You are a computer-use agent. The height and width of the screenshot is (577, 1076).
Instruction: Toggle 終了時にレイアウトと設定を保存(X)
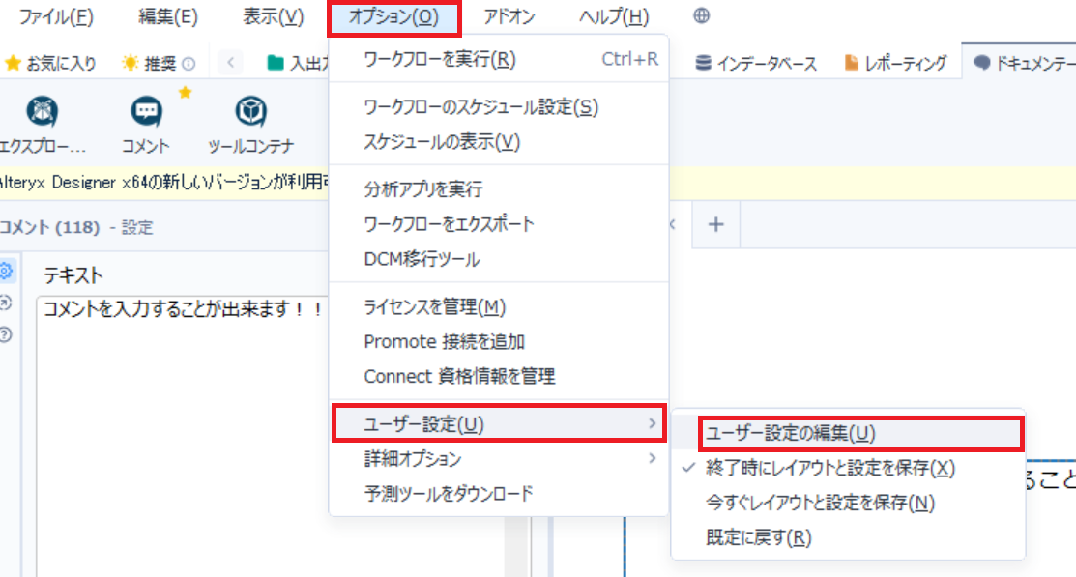pos(849,468)
